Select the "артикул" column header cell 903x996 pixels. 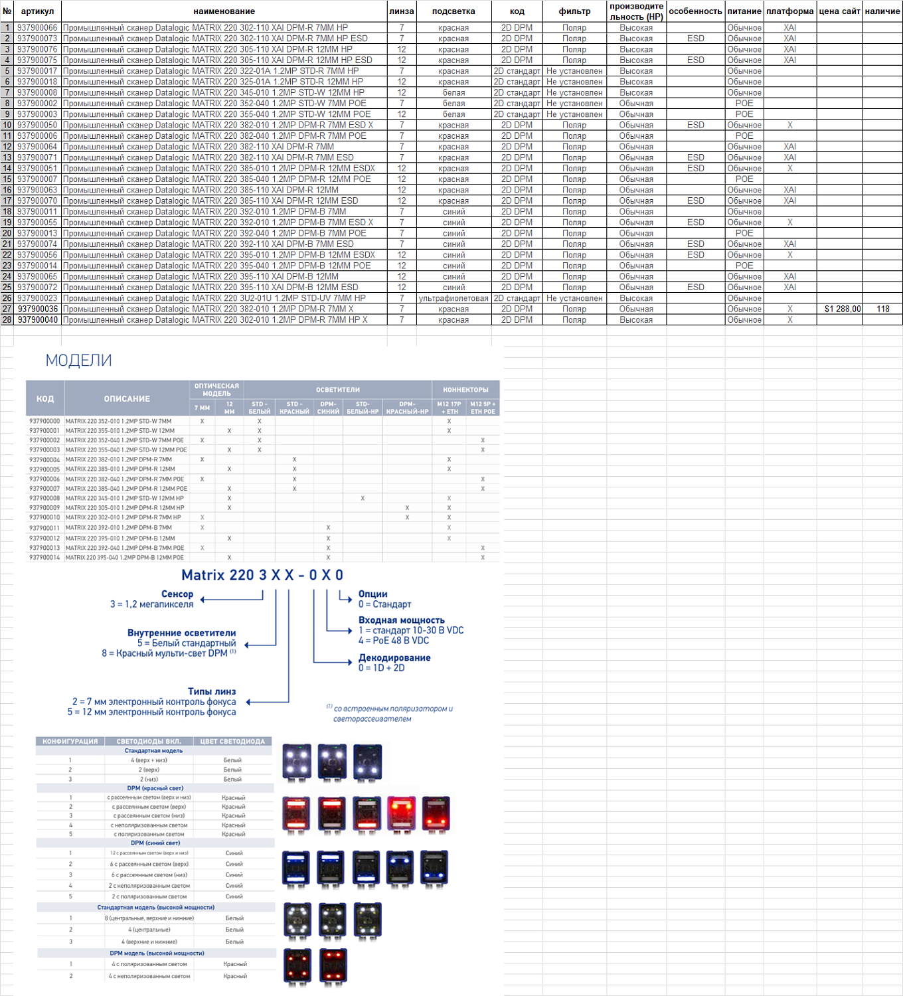point(38,11)
